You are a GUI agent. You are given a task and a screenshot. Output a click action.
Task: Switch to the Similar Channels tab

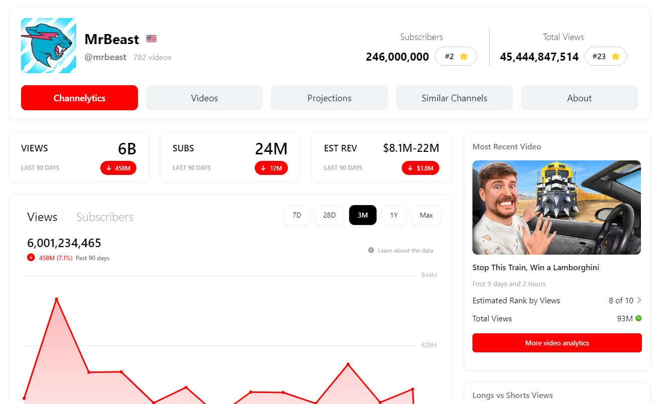click(x=454, y=98)
